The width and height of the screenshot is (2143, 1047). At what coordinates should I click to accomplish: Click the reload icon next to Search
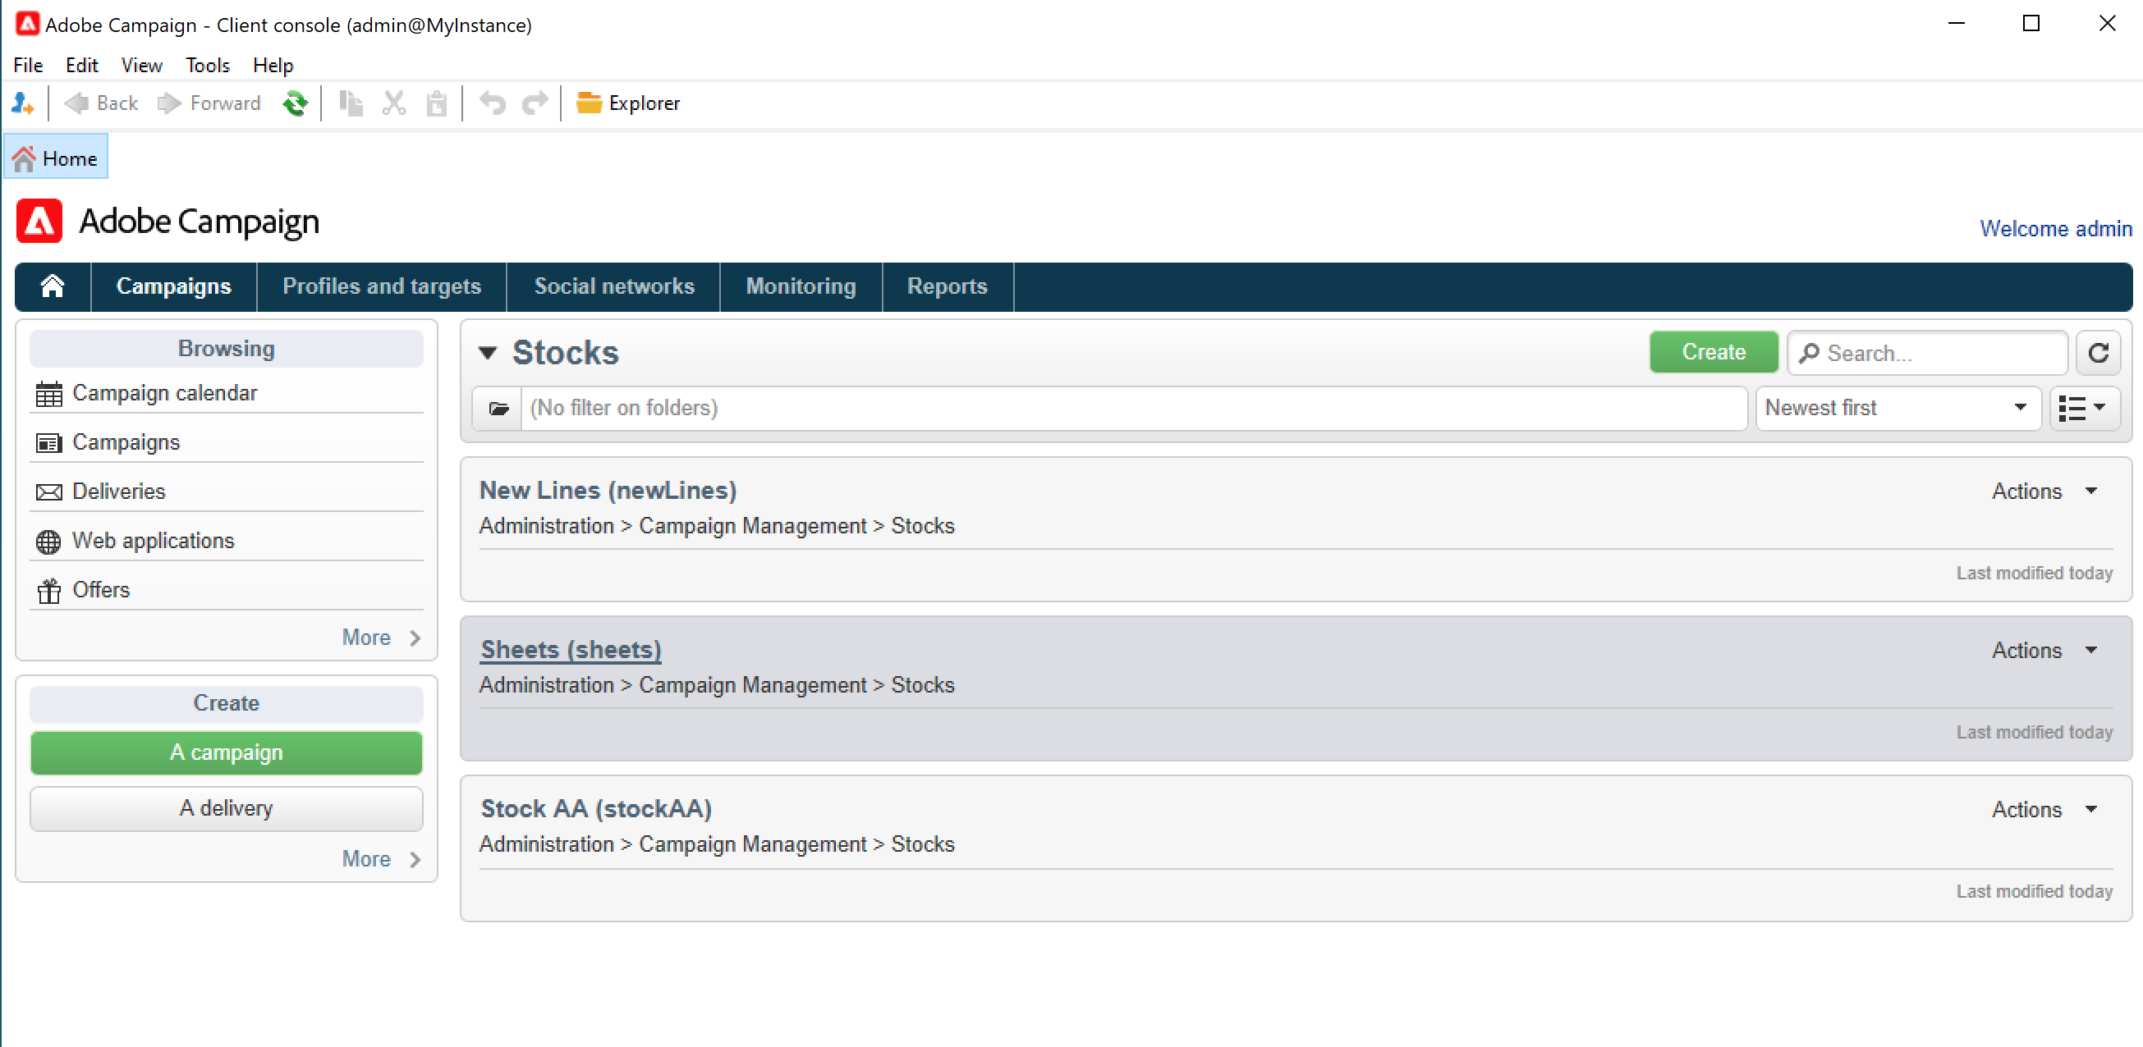pos(2097,353)
